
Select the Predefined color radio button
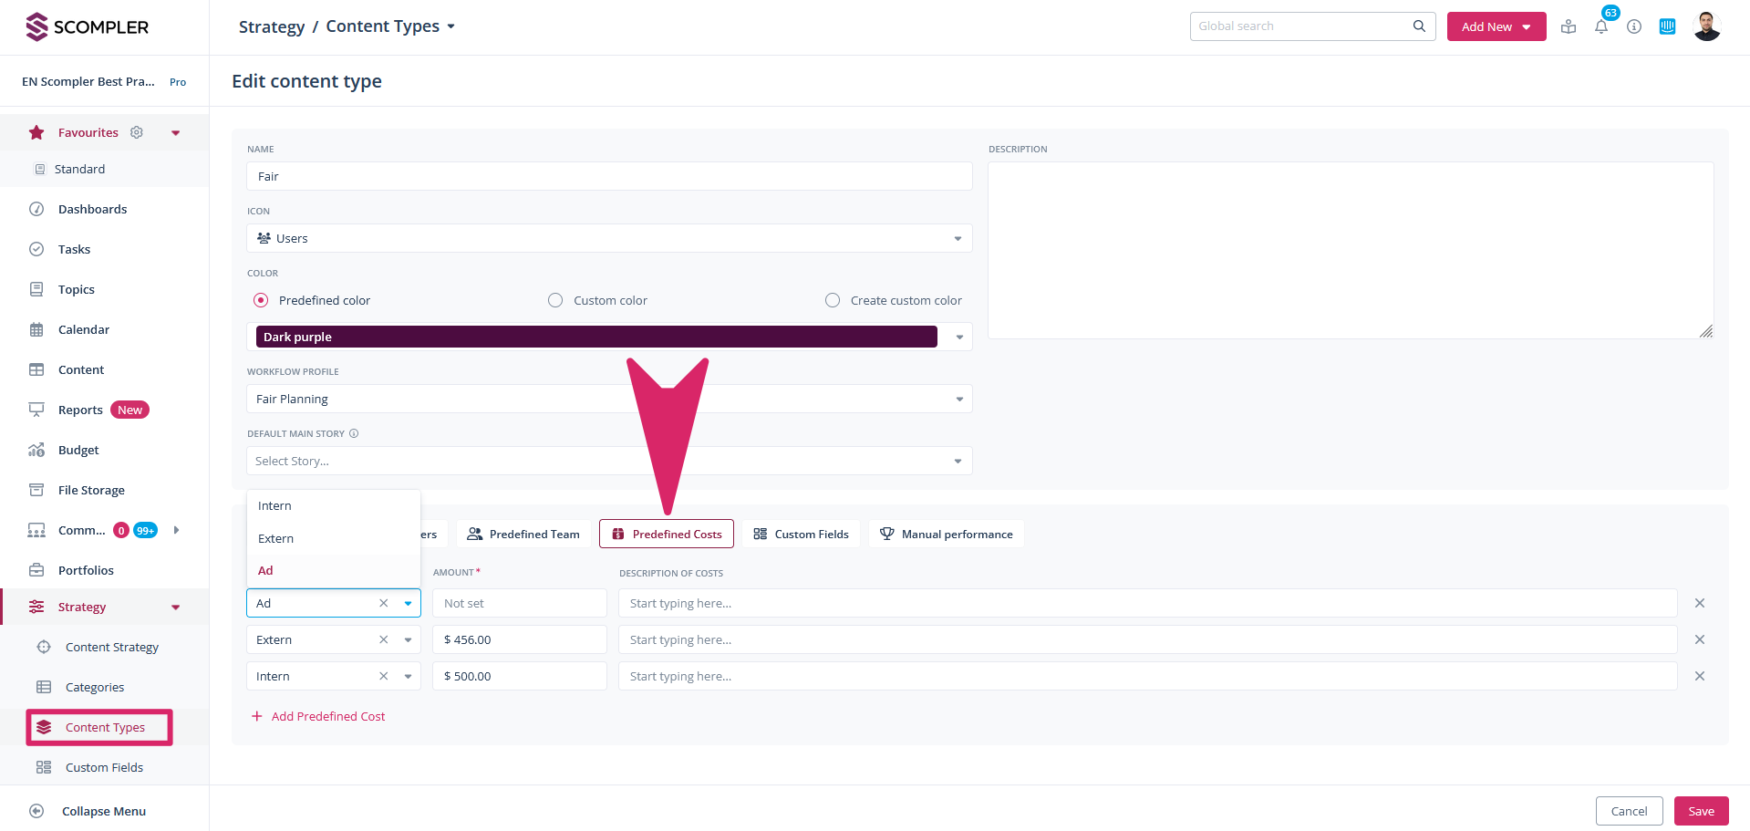[261, 300]
